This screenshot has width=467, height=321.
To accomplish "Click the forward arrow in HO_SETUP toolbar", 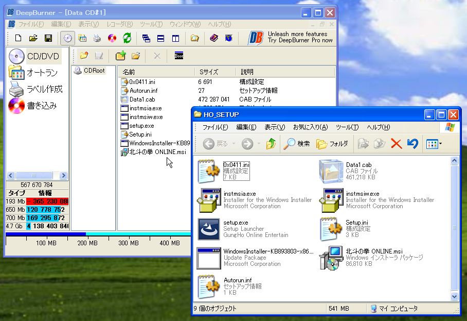I will coord(247,144).
